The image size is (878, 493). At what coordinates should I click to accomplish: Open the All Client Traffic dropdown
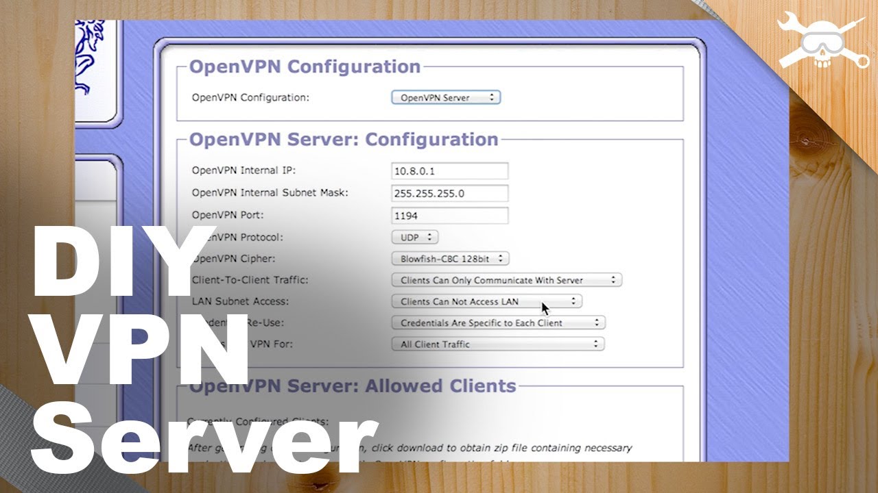coord(497,344)
